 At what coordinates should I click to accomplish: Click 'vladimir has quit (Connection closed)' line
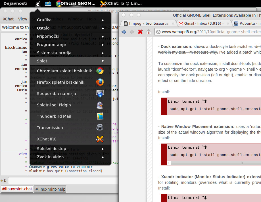66,171
